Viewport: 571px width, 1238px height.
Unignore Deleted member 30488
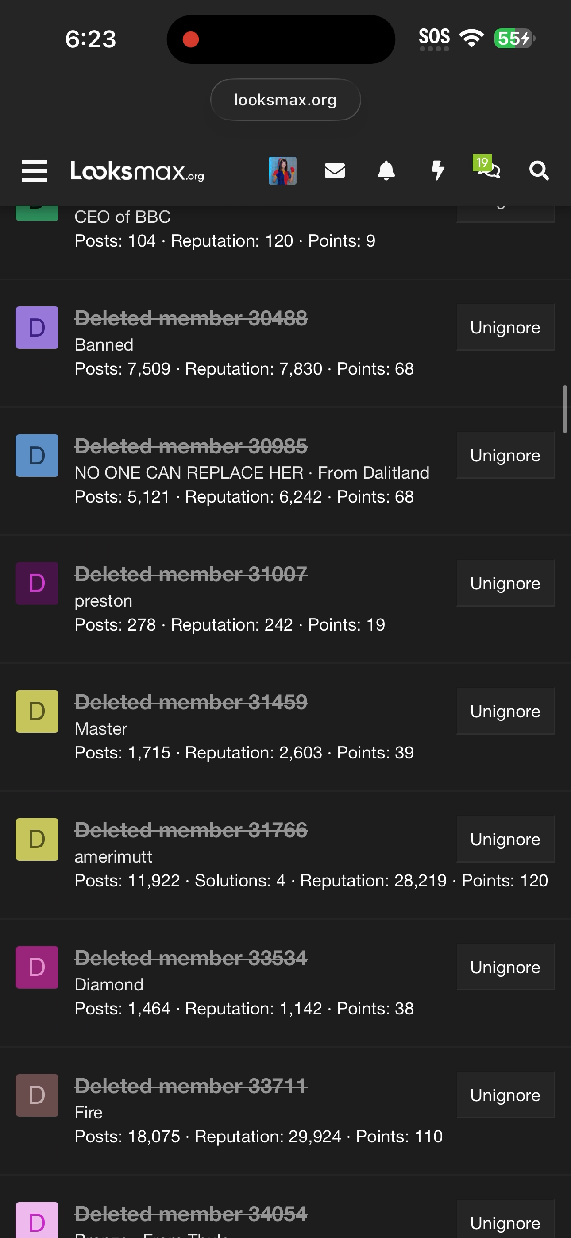(x=505, y=327)
